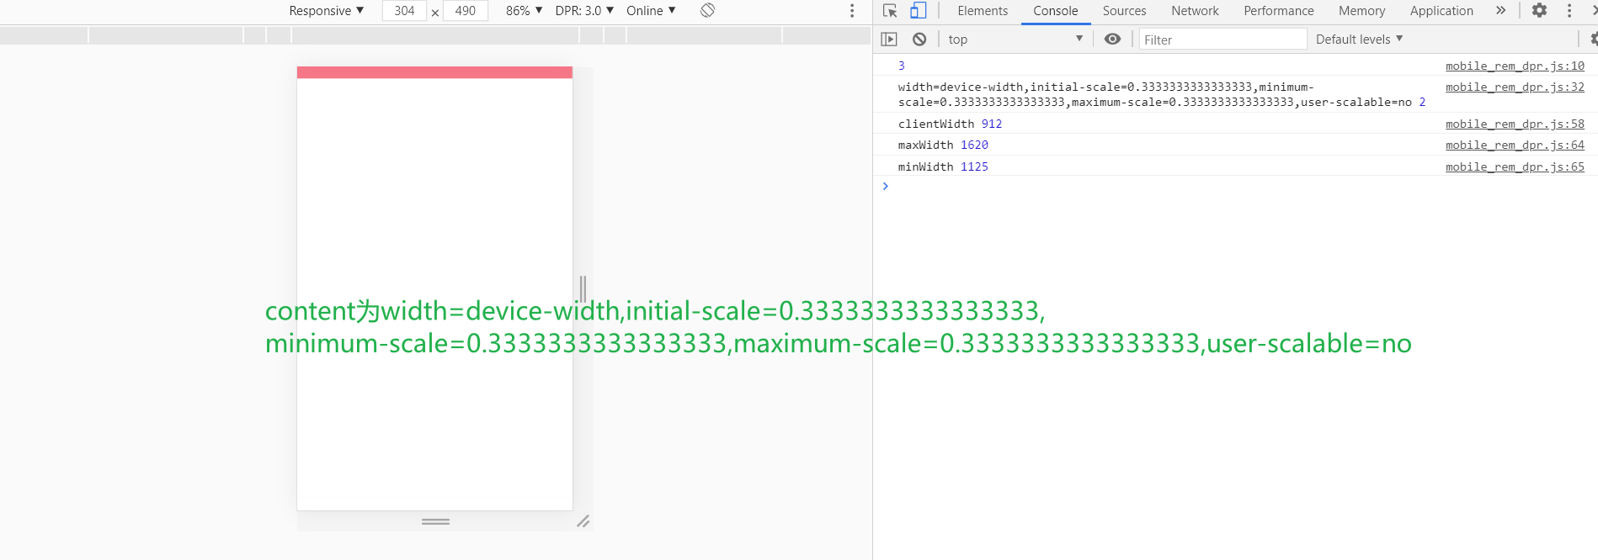
Task: Grab the bottom-edge viewport resize handle
Action: (x=435, y=521)
